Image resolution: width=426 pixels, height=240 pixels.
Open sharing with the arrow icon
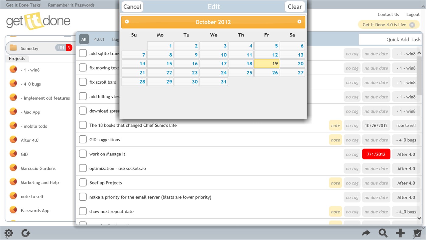(366, 233)
